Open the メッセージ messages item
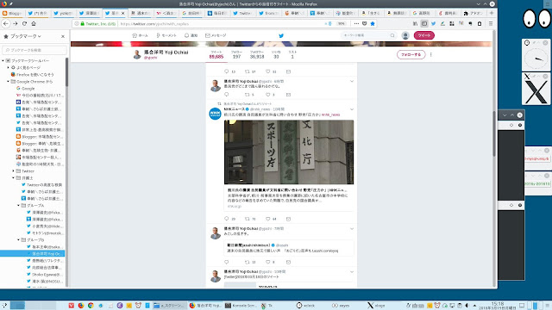The width and height of the screenshot is (552, 310). [x=216, y=35]
